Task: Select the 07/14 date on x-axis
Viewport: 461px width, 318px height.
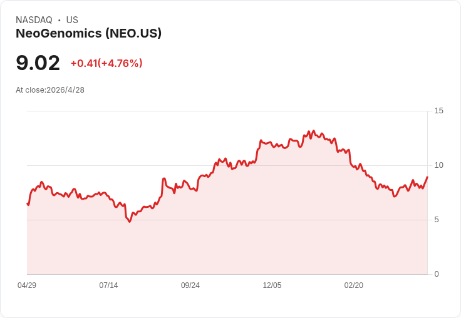Action: (108, 285)
